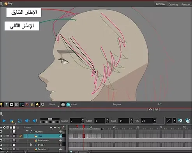Click the Frame number input field
This screenshot has height=153, width=192.
pyautogui.click(x=75, y=121)
